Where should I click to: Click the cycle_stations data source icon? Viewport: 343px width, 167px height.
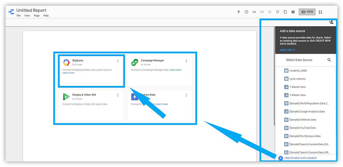click(x=286, y=79)
